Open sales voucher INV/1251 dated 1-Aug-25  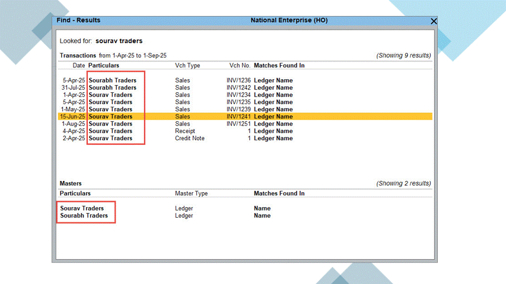[110, 124]
